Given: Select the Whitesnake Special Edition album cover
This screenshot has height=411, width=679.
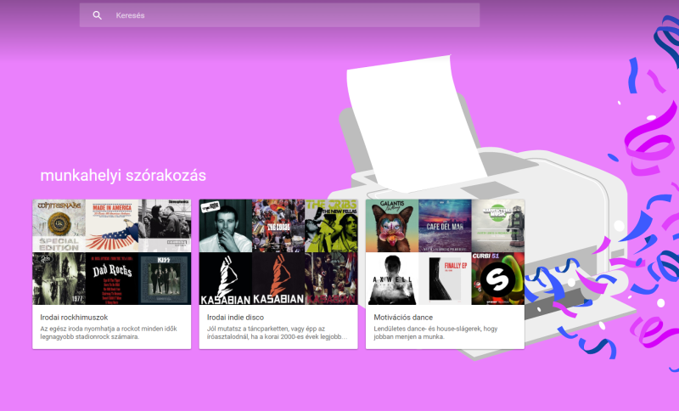Looking at the screenshot, I should pos(59,226).
